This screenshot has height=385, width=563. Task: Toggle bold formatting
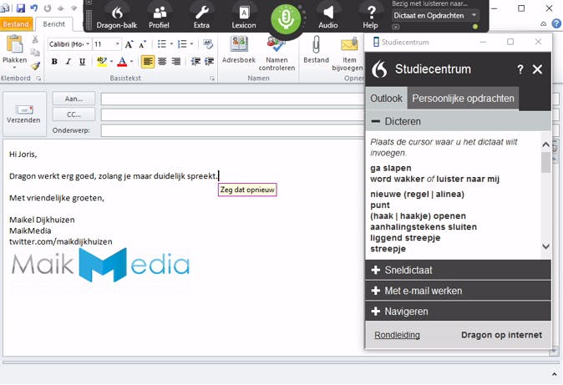pos(54,62)
